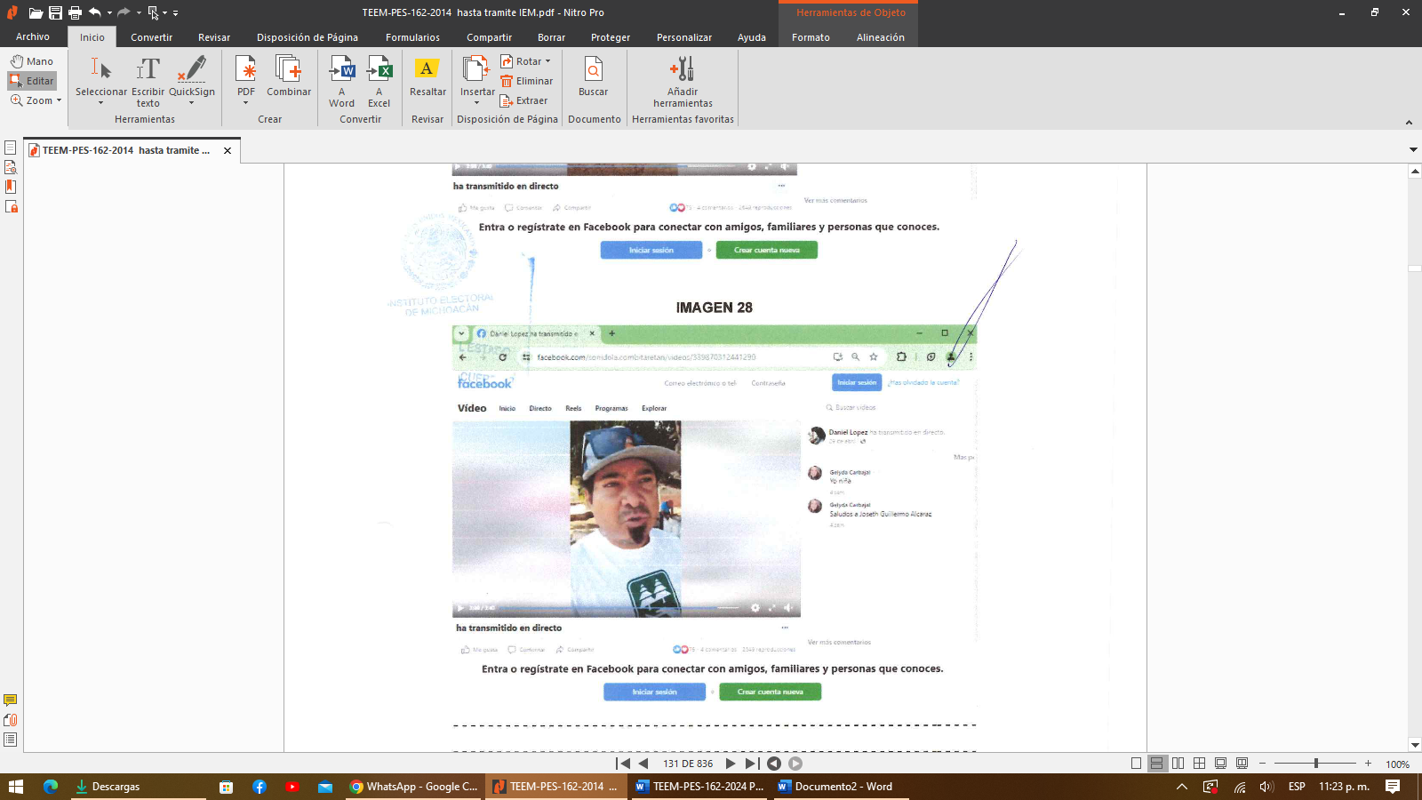Image resolution: width=1422 pixels, height=800 pixels.
Task: Choose the Seleccionar tool
Action: coord(101,80)
